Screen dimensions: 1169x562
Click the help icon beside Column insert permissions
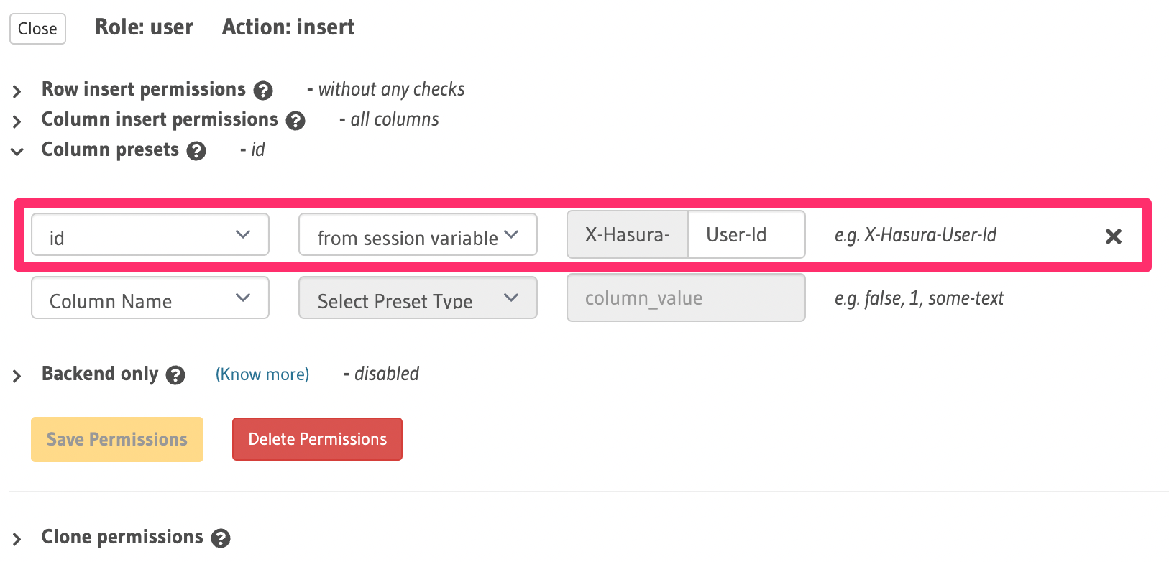[296, 120]
